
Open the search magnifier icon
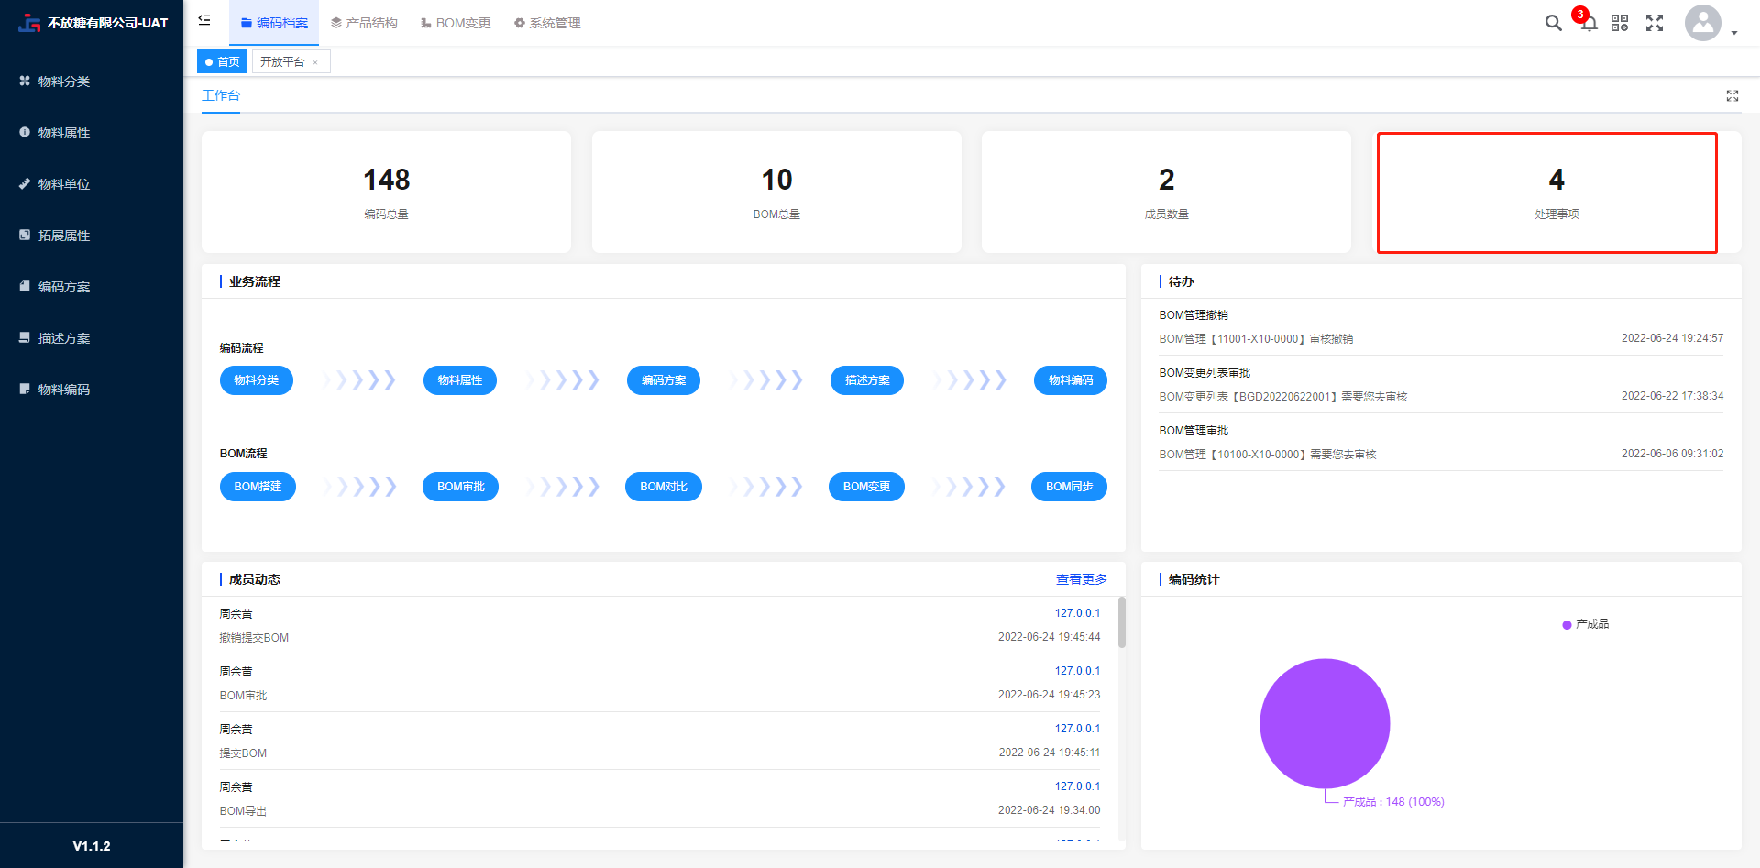tap(1553, 23)
